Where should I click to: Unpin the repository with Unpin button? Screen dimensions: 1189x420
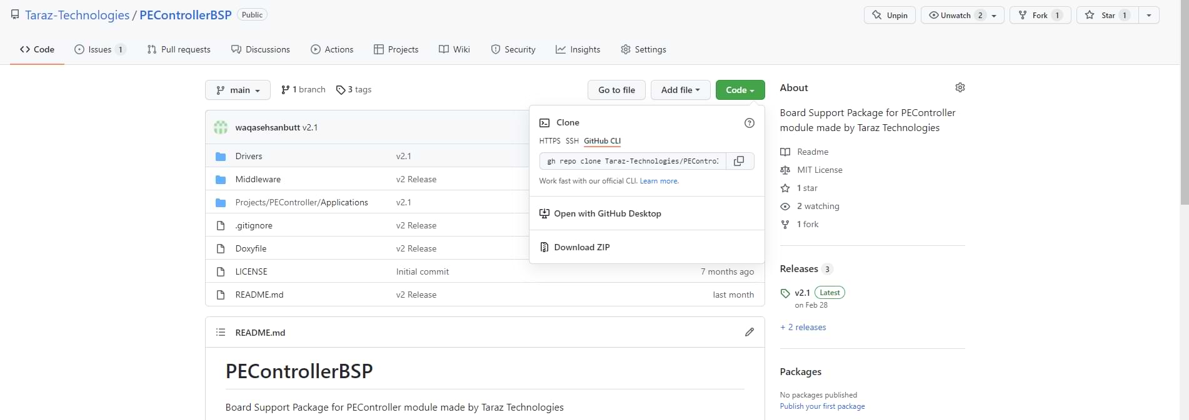[x=890, y=15]
